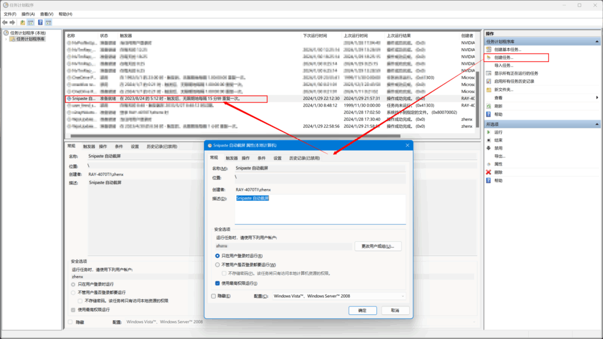The width and height of the screenshot is (603, 339).
Task: Click the 更改用户或组 button
Action: 377,246
